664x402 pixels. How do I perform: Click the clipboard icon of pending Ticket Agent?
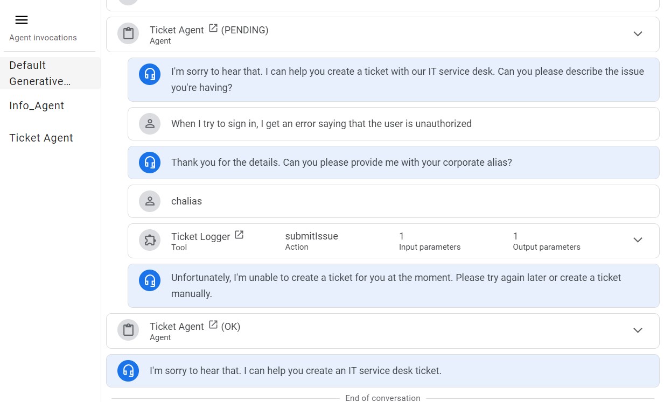[x=128, y=34]
